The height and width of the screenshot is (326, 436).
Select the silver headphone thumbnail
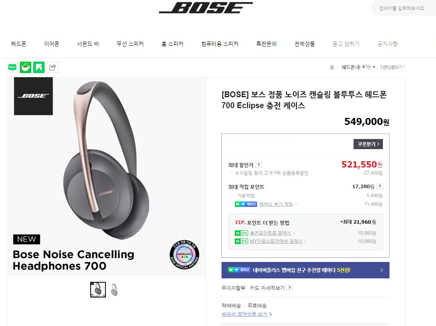114,290
